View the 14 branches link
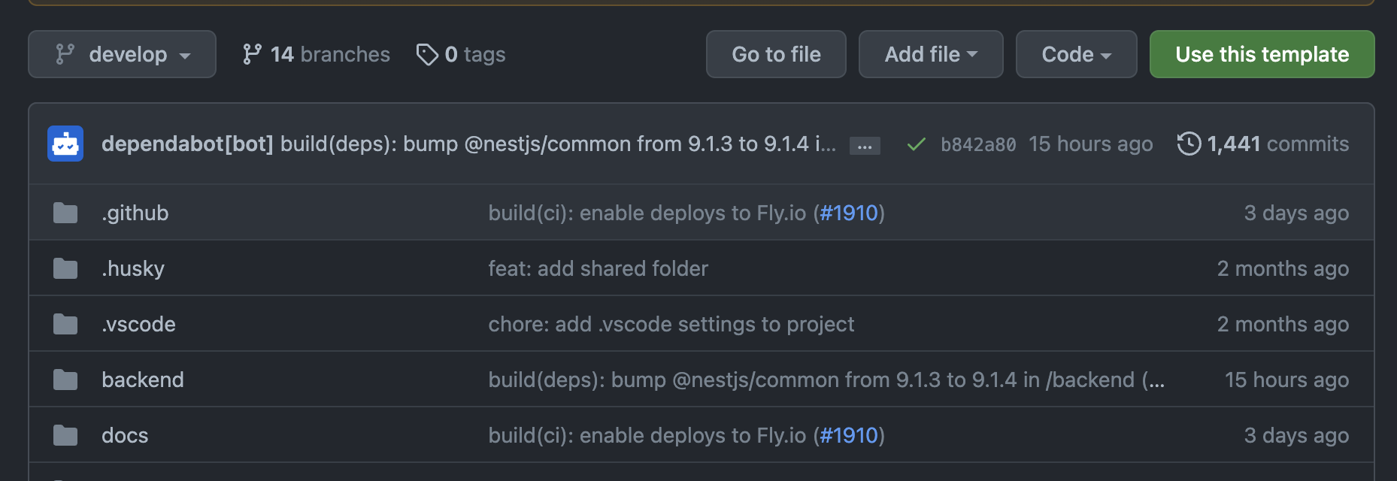The width and height of the screenshot is (1397, 481). coord(317,54)
